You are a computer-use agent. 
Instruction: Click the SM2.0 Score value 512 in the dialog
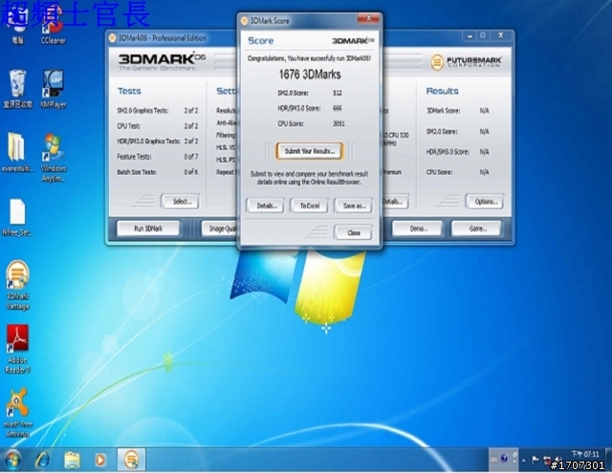pos(338,93)
